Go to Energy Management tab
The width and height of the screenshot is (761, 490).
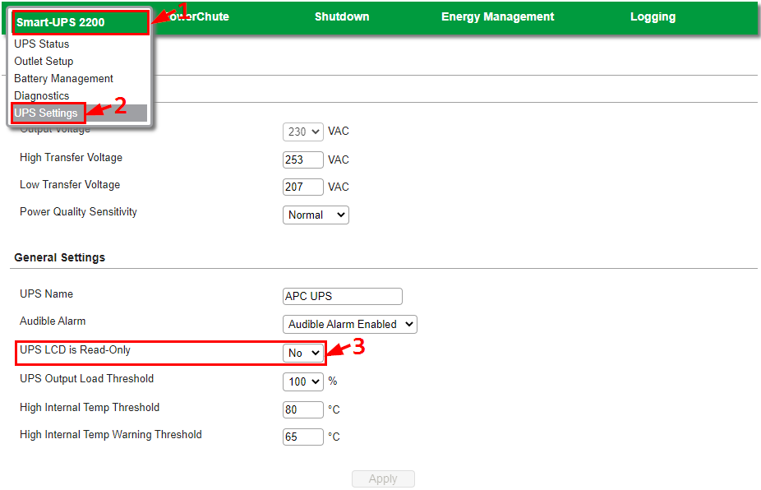pos(497,16)
